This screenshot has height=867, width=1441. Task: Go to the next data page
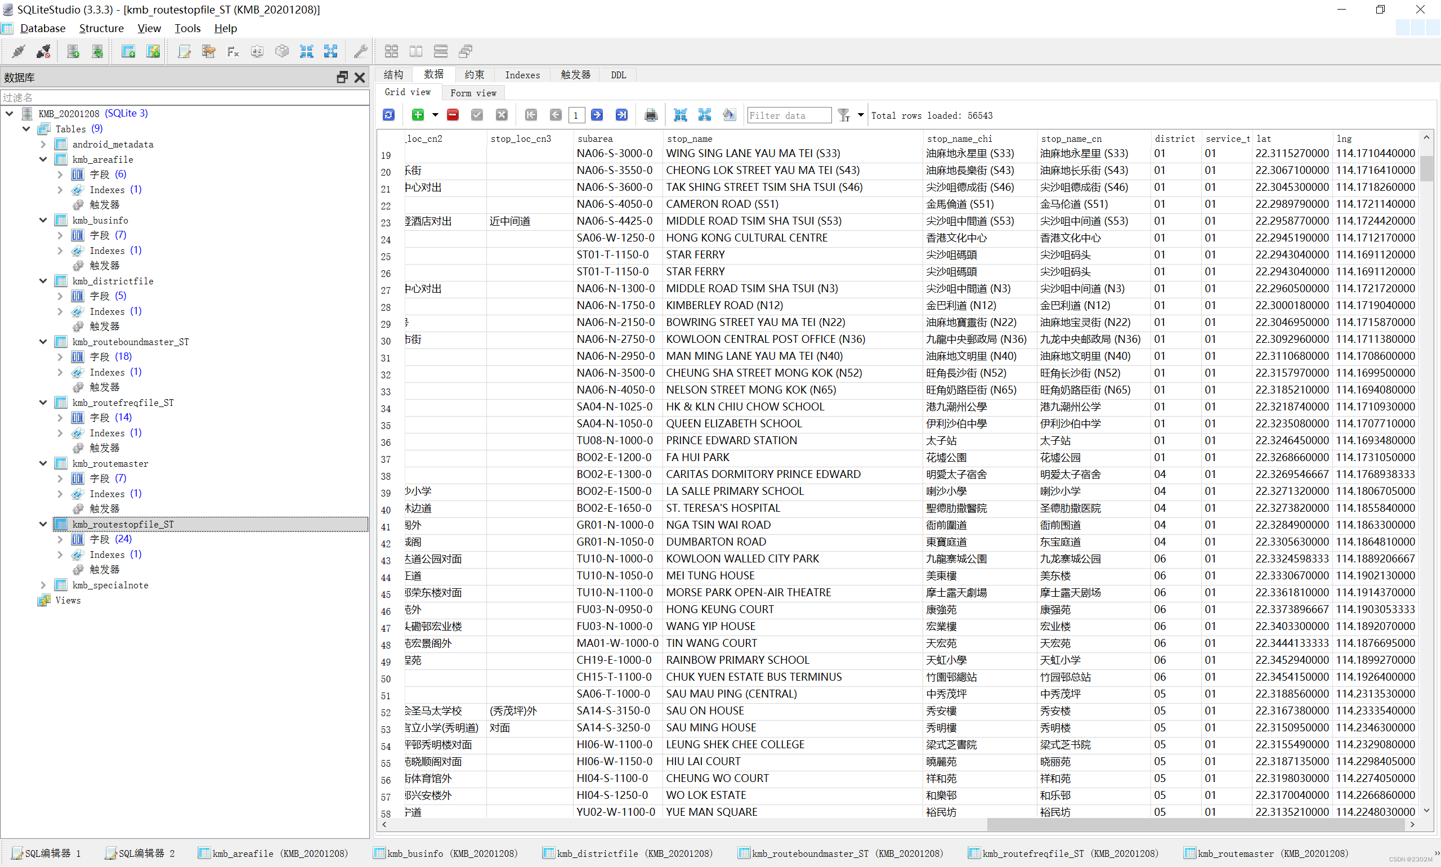point(597,115)
